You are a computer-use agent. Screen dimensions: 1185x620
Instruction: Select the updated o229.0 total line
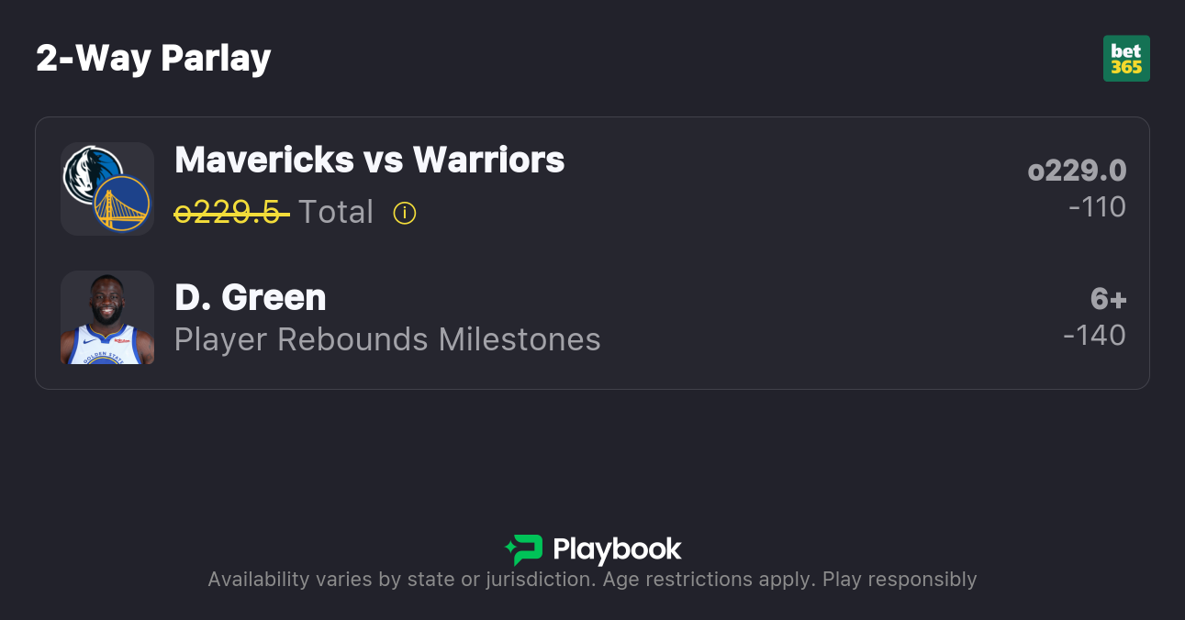tap(1077, 171)
